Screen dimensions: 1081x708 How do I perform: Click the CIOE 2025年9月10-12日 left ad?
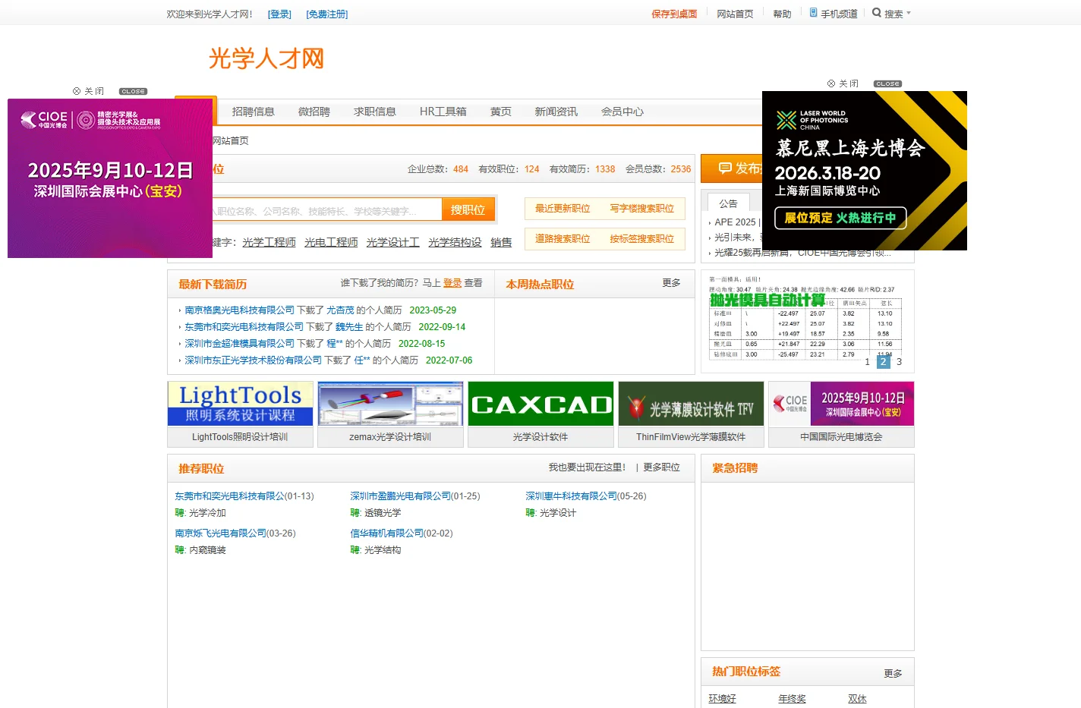(110, 178)
